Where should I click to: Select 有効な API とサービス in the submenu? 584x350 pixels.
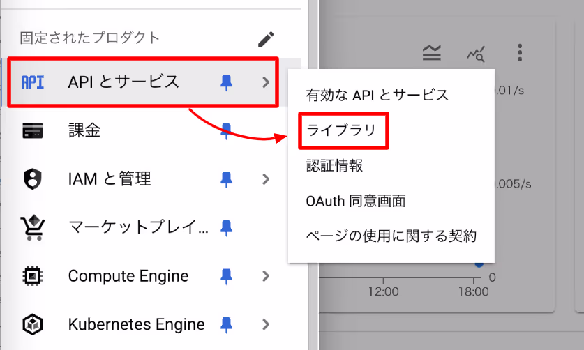(x=377, y=96)
